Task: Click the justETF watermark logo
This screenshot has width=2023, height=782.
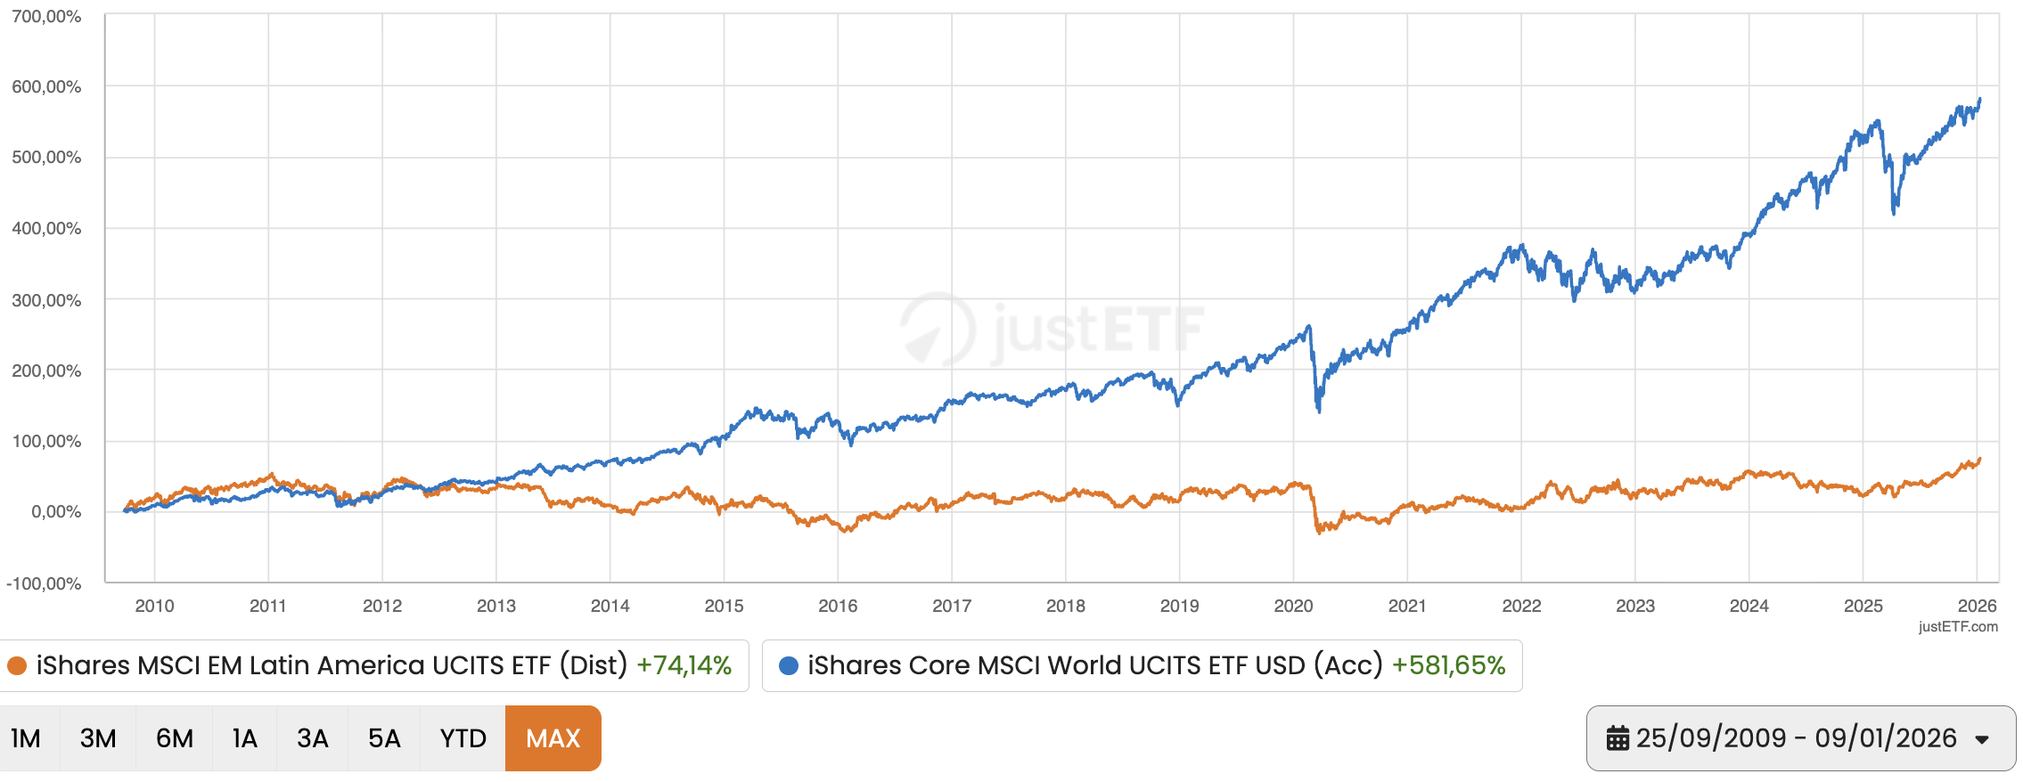Action: pyautogui.click(x=1052, y=330)
